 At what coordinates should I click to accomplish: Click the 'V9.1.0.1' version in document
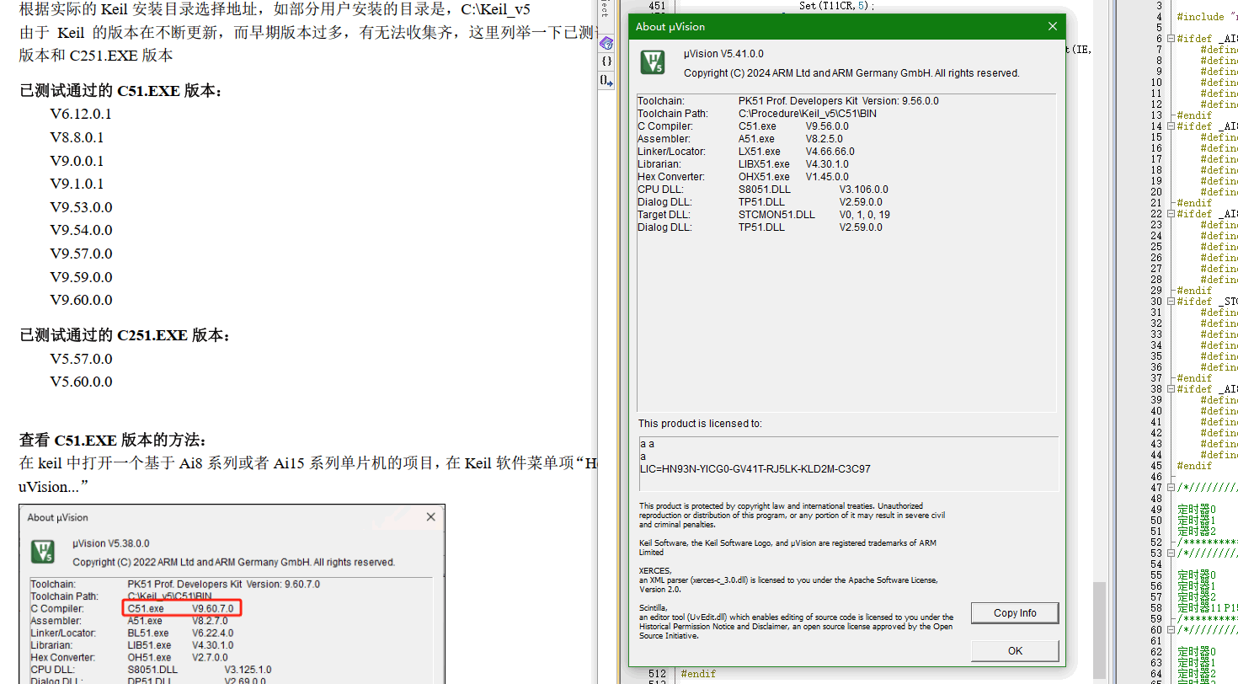click(x=77, y=184)
